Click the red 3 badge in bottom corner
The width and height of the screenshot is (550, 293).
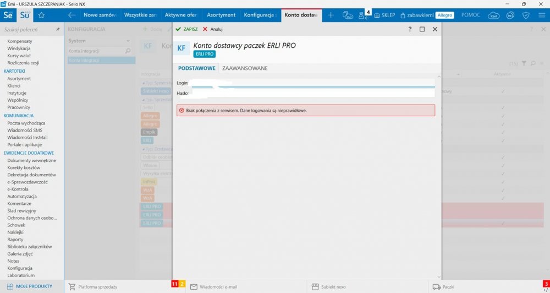[546, 284]
